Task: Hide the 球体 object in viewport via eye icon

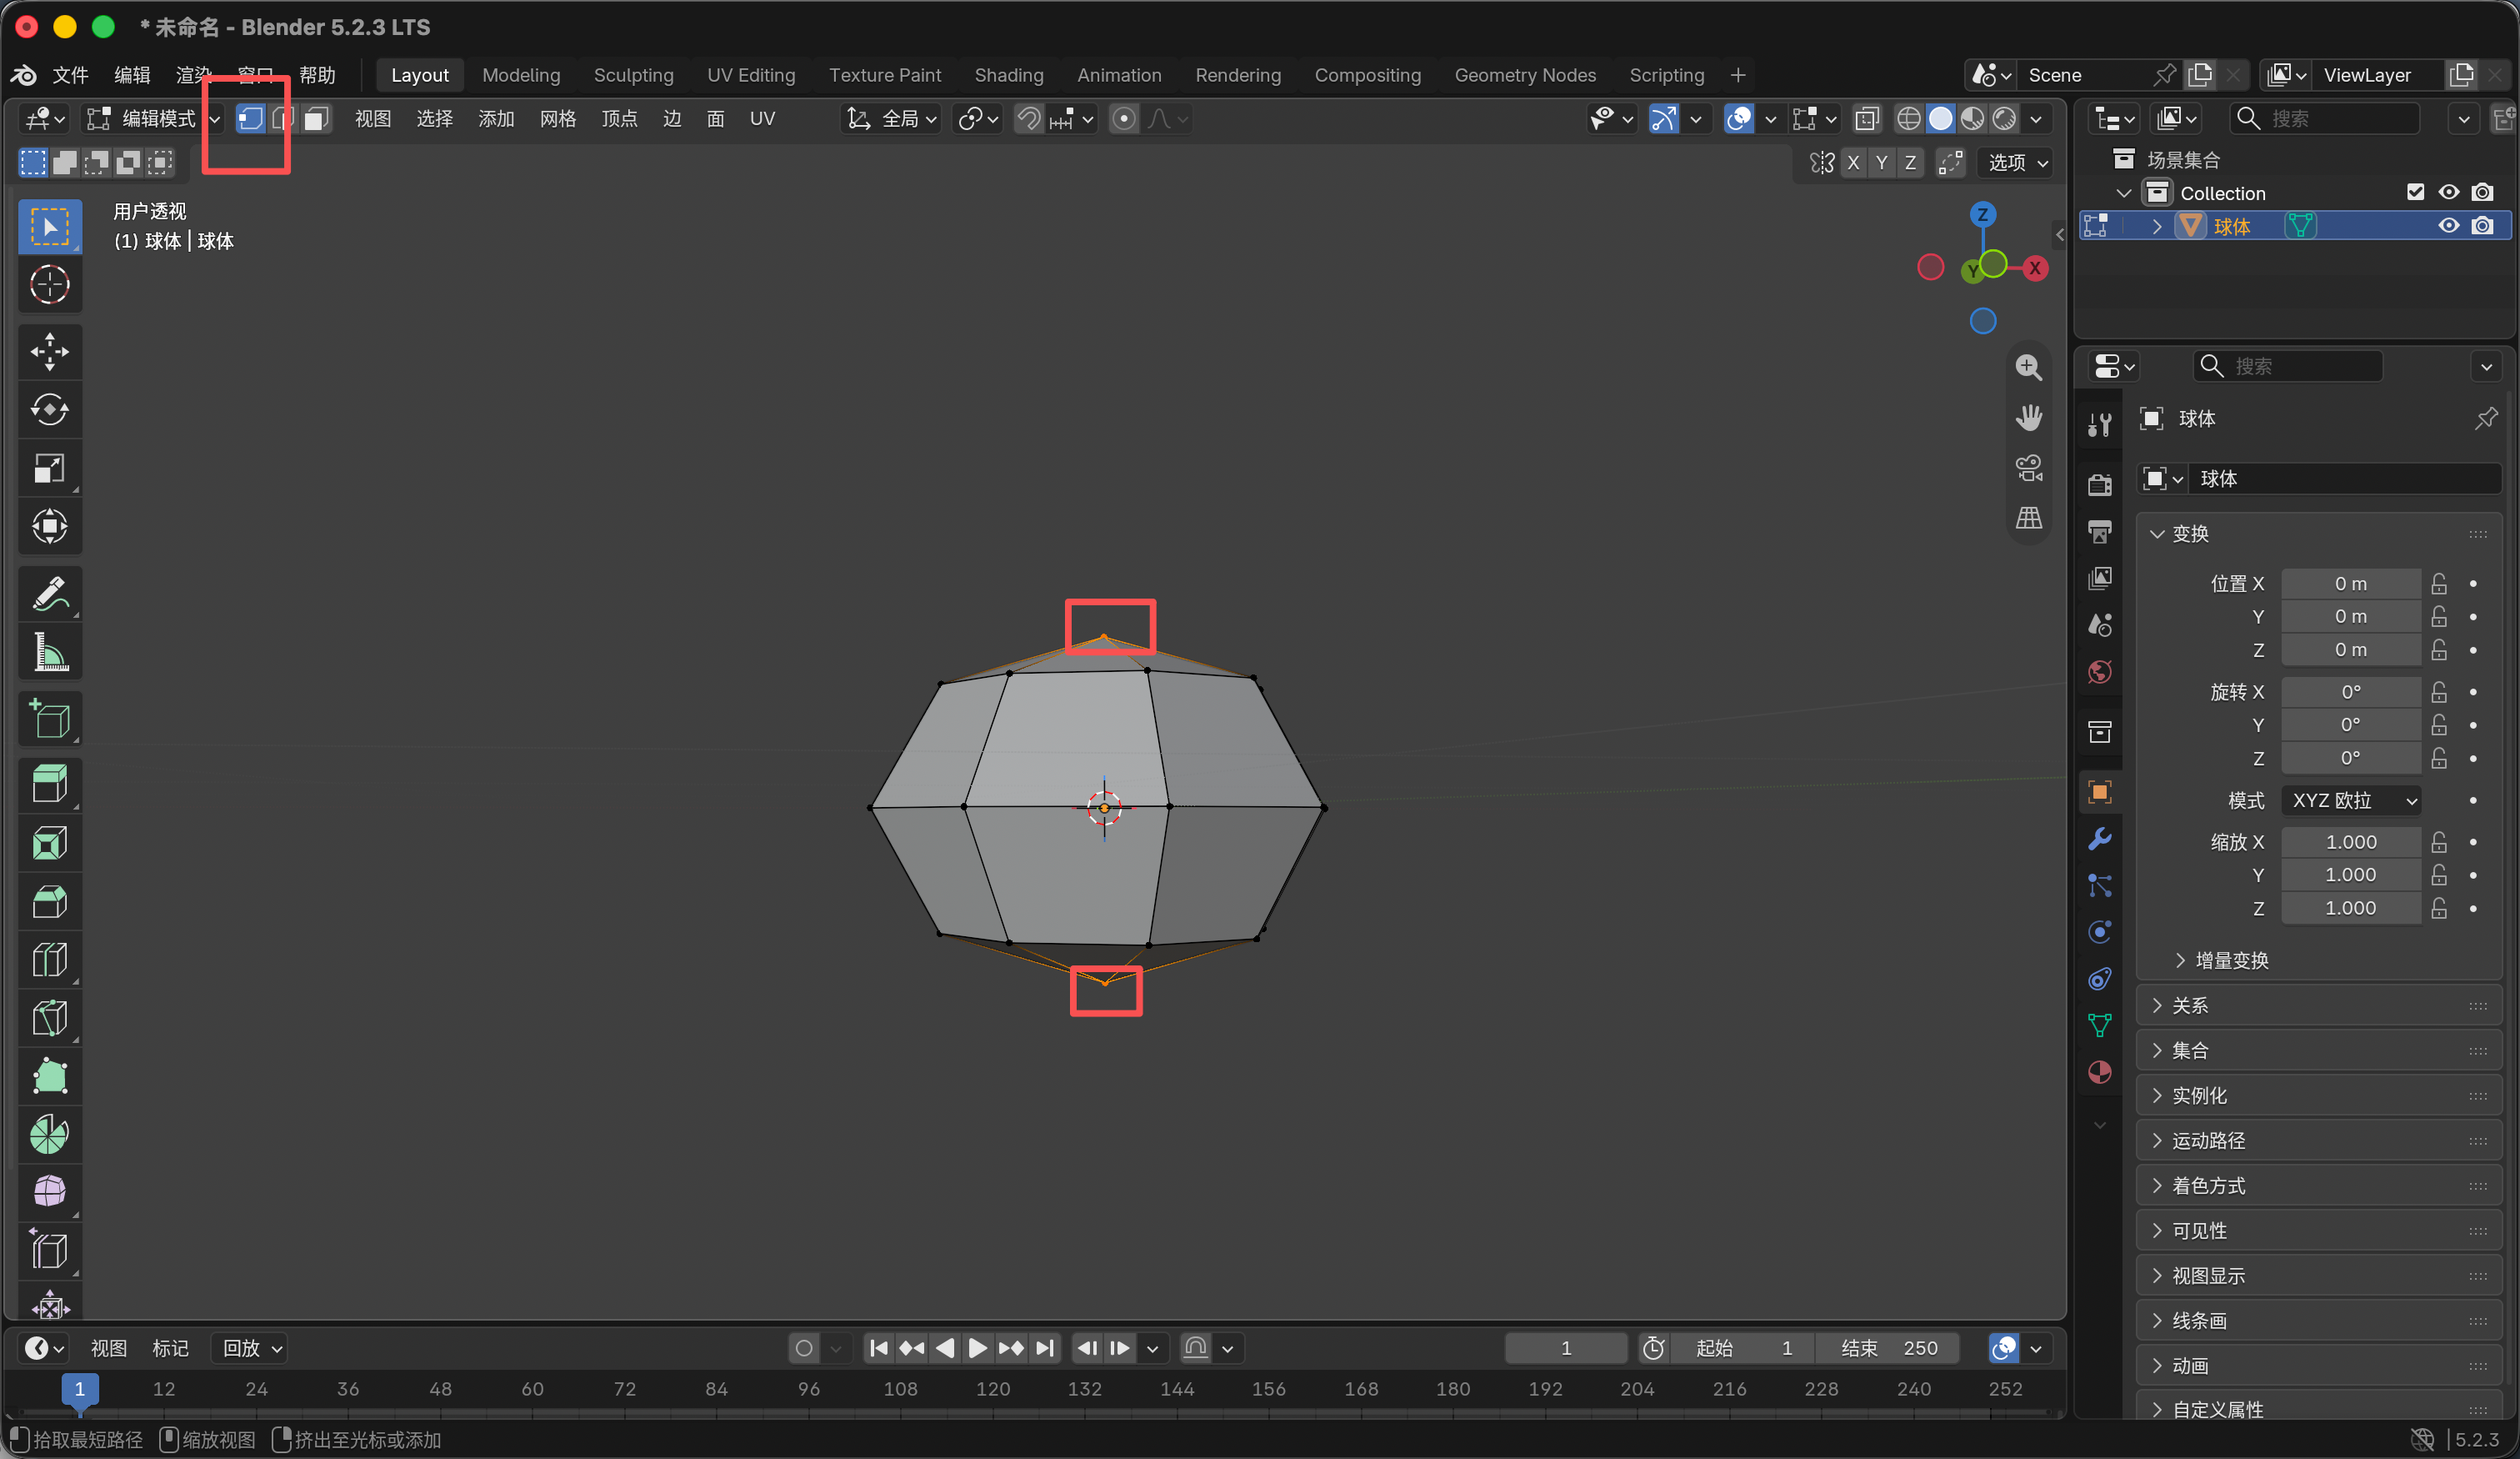Action: [x=2448, y=226]
